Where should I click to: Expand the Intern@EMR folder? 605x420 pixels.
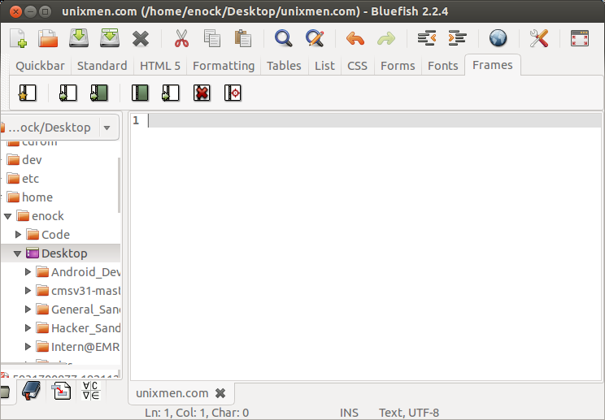point(28,346)
